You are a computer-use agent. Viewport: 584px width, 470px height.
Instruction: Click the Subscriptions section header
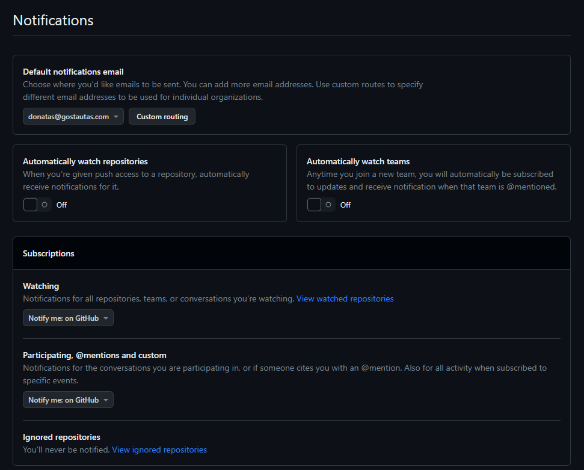48,253
